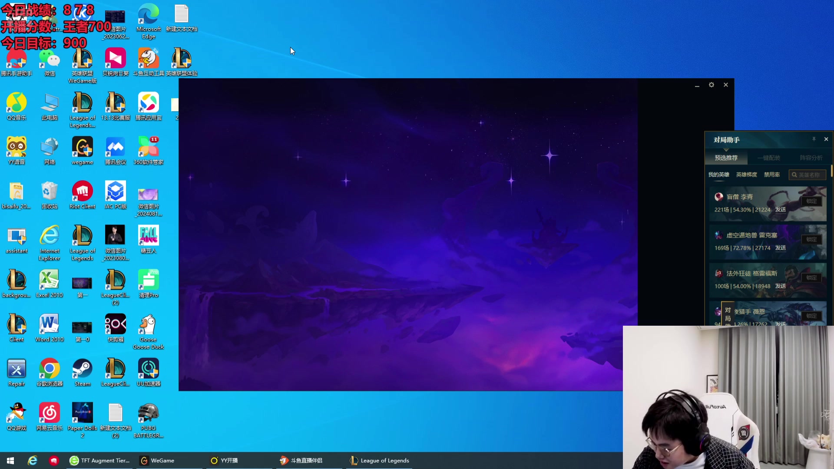Select the QQ游戏 desktop icon
The height and width of the screenshot is (469, 834).
point(17,416)
